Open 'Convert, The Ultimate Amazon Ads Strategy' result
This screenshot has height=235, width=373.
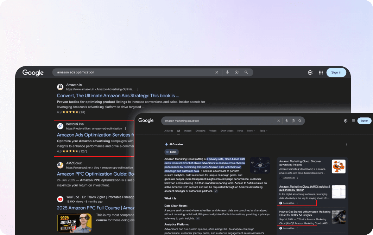coord(118,96)
